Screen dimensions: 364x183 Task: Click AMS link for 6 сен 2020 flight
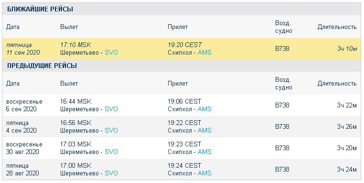(x=204, y=109)
